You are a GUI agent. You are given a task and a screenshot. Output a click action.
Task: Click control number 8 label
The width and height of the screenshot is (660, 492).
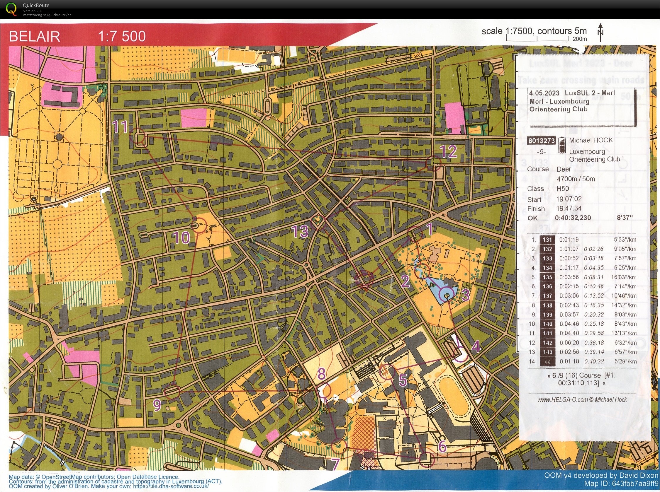(321, 374)
